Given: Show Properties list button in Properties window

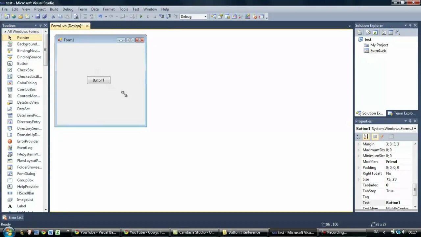Looking at the screenshot, I should (x=375, y=137).
